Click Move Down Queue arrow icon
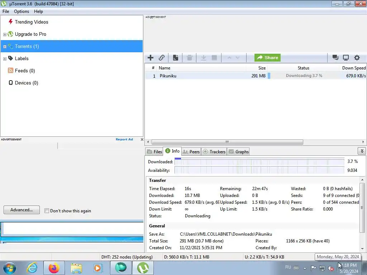367x275 pixels. tap(238, 58)
